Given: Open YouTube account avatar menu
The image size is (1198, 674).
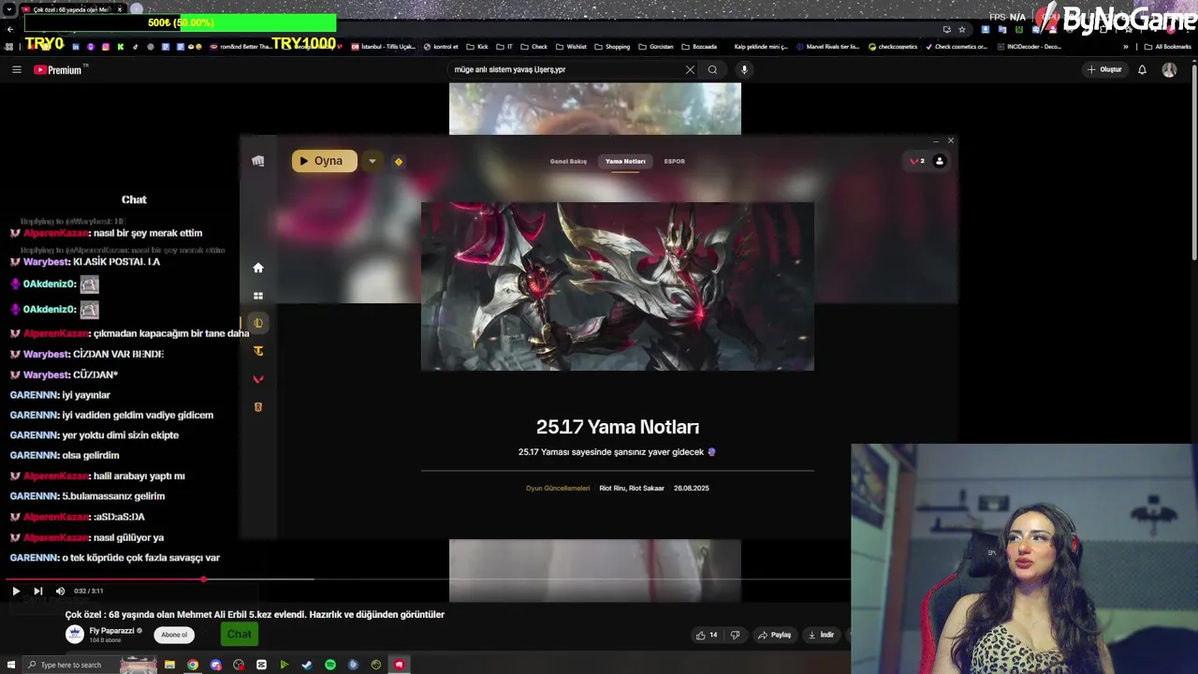Looking at the screenshot, I should pos(1169,69).
